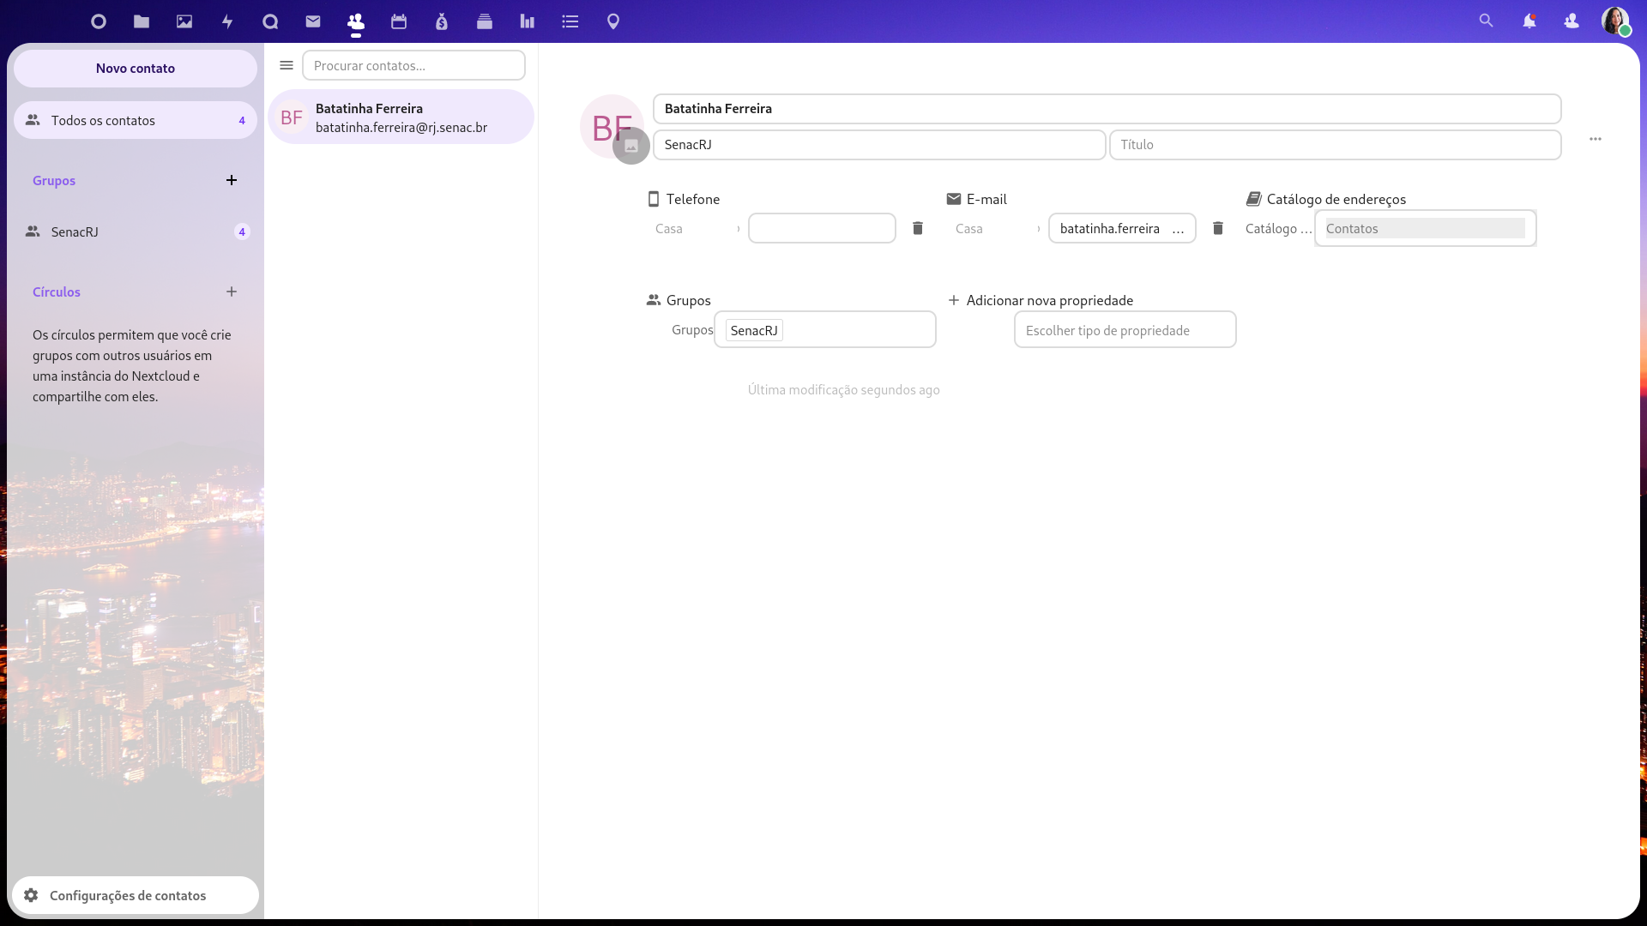
Task: Open the notifications bell icon
Action: click(x=1529, y=21)
